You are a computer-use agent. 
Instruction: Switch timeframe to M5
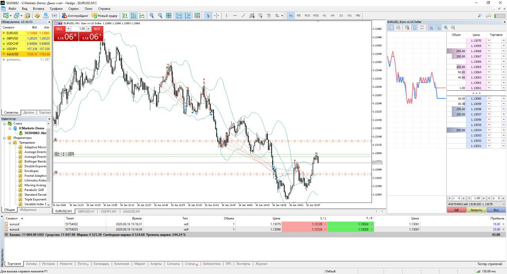(299, 16)
